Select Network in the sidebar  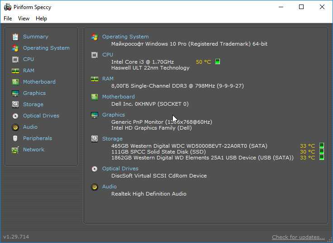pyautogui.click(x=33, y=150)
